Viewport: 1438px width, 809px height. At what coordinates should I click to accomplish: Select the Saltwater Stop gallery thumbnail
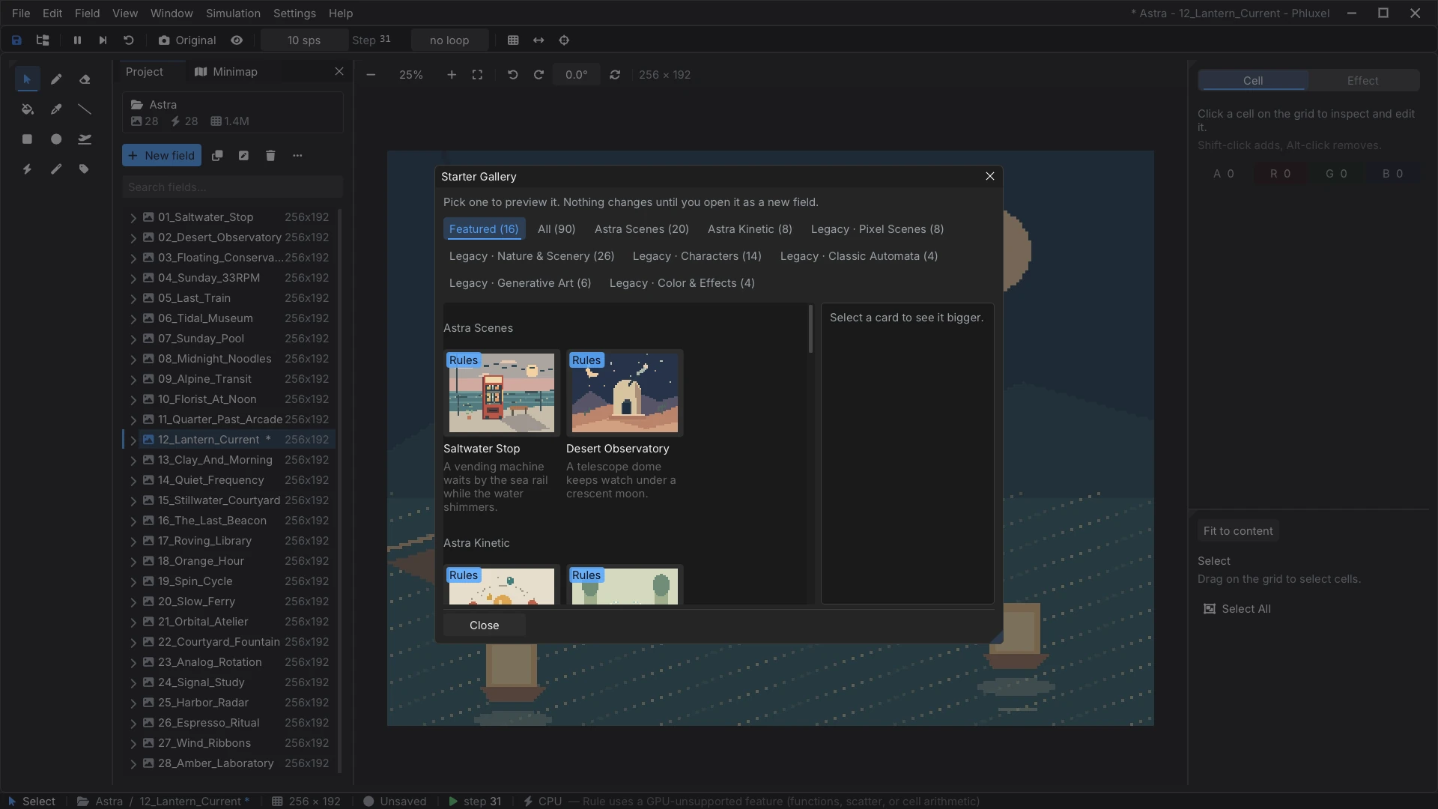[x=502, y=393]
